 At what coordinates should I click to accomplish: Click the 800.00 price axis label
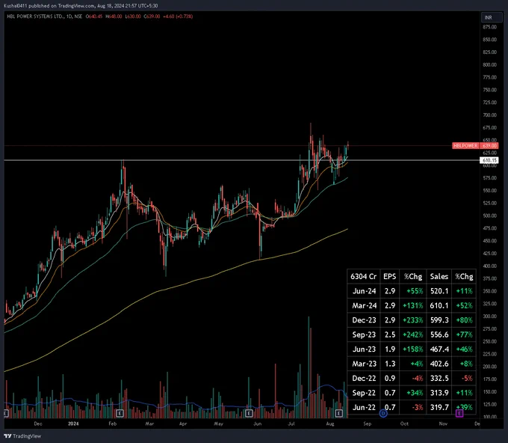tap(489, 64)
